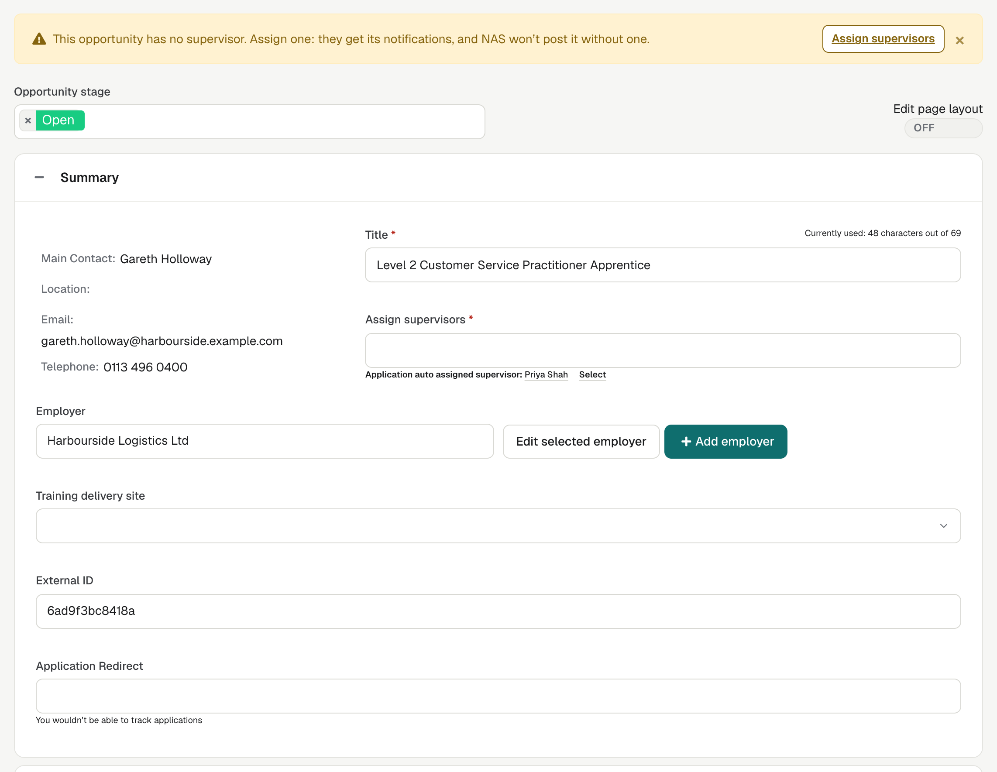Collapse the Summary section

39,177
